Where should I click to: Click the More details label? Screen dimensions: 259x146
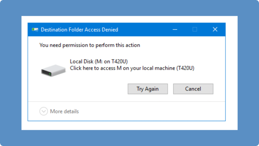[x=64, y=111]
